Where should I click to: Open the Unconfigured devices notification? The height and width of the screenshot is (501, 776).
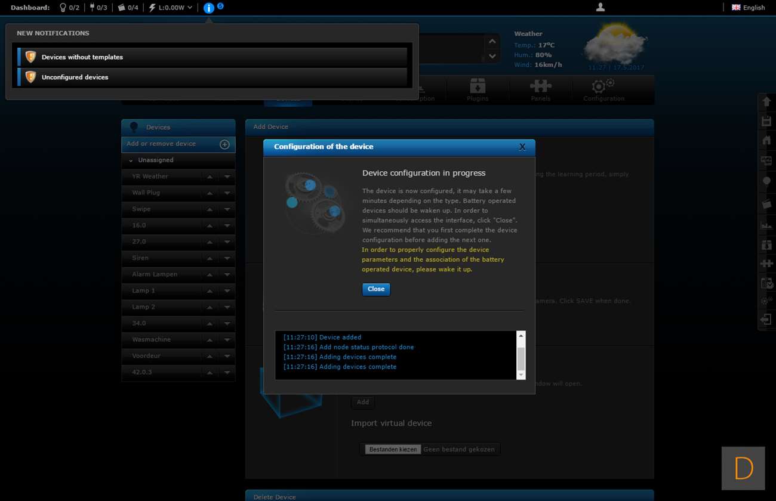tap(75, 78)
